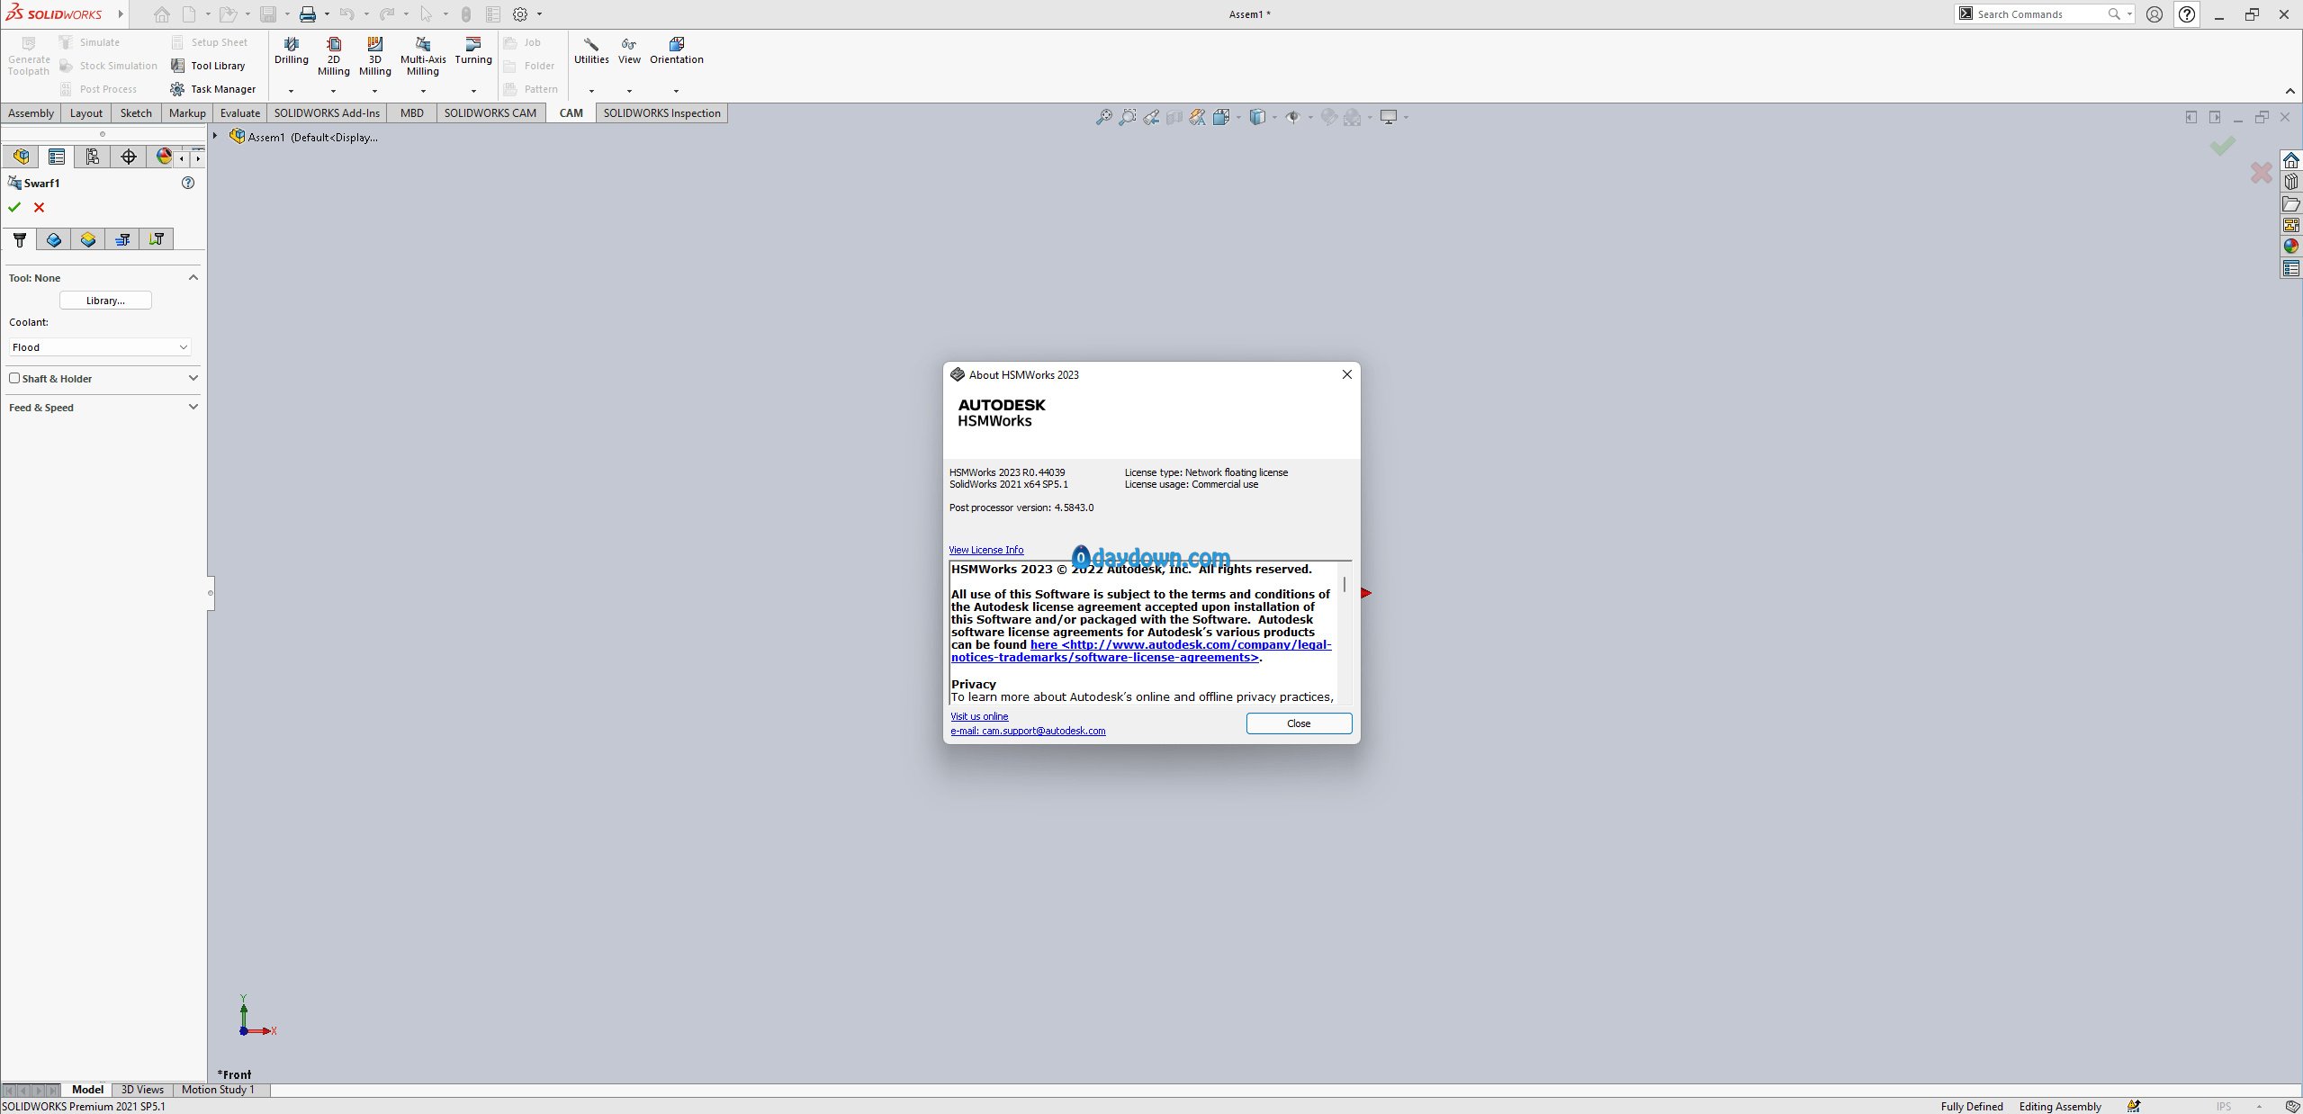The image size is (2303, 1114).
Task: Click the cam.support@autodesk.com email link
Action: click(1028, 731)
